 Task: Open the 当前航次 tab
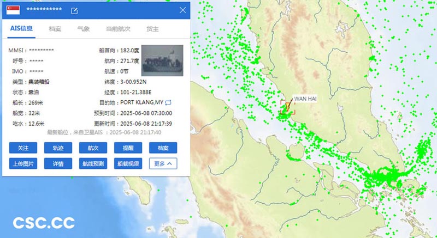117,29
